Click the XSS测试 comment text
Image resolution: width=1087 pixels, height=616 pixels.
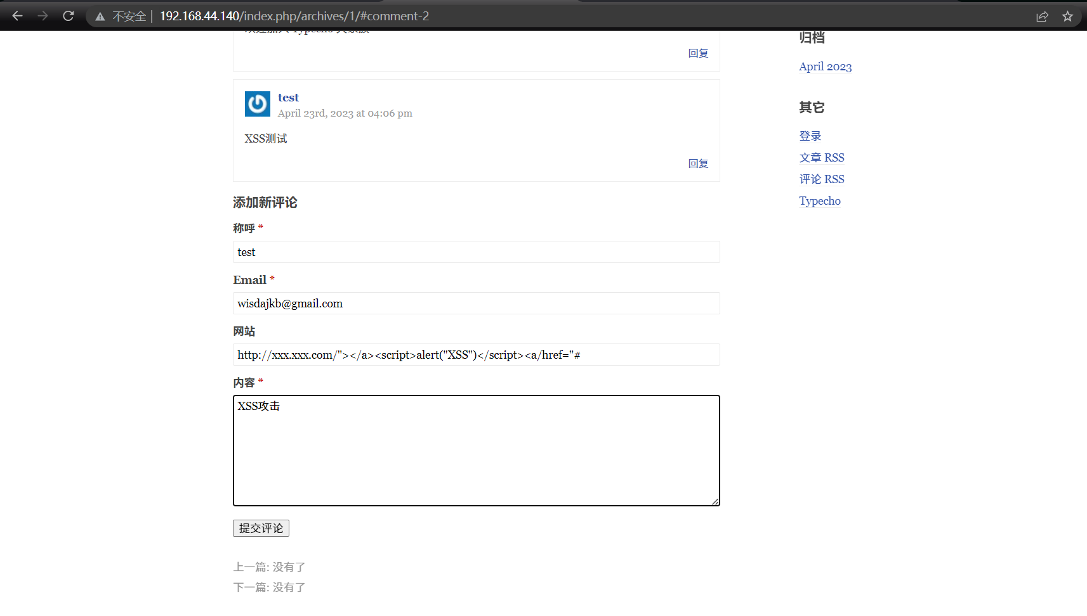[x=266, y=139]
